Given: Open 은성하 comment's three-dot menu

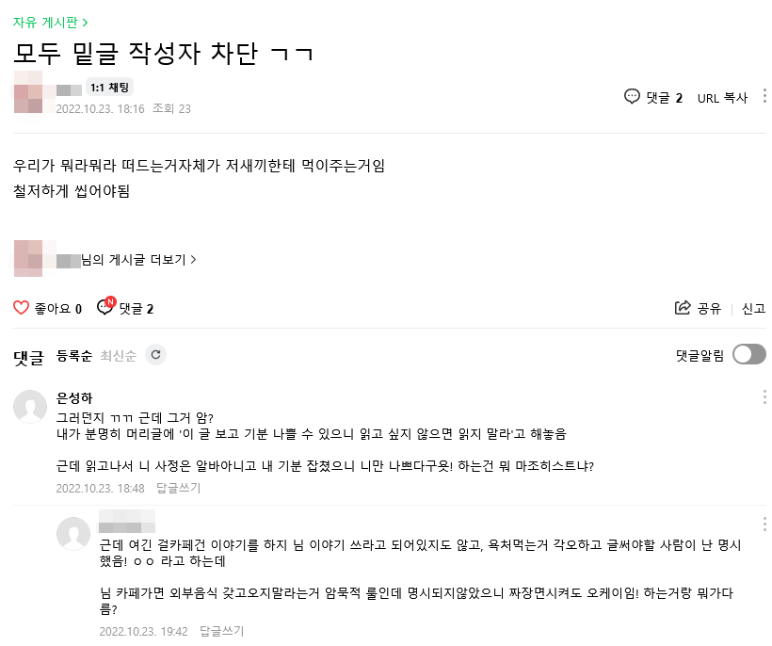Looking at the screenshot, I should tap(764, 397).
